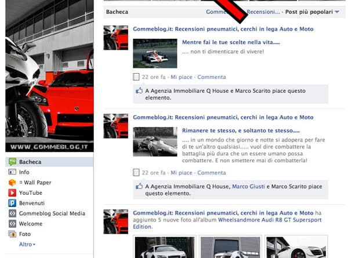This screenshot has width=348, height=258.
Task: Expand the Altro sidebar menu
Action: (27, 244)
